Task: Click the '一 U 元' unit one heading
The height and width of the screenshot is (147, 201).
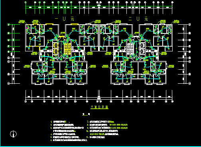Action: click(65, 19)
